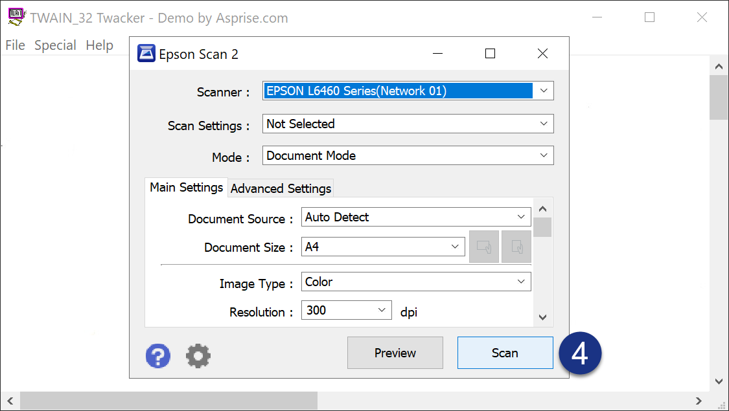
Task: Open the gear configuration settings
Action: [x=198, y=356]
